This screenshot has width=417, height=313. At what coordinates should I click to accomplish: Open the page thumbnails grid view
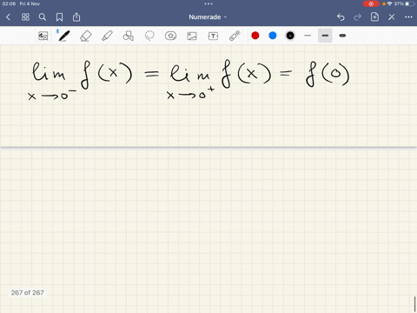pos(25,17)
